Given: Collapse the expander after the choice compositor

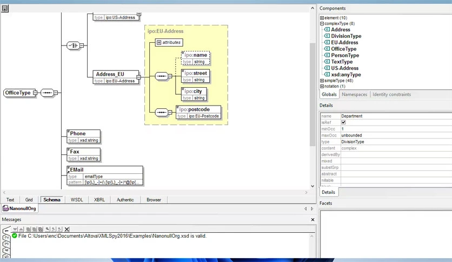Looking at the screenshot, I should coord(82,45).
